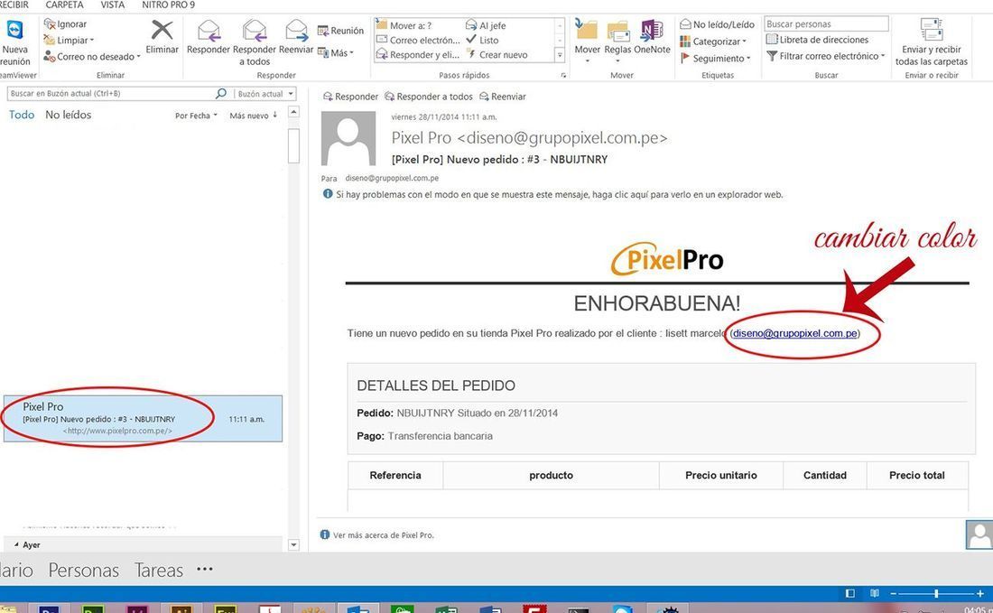Image resolution: width=993 pixels, height=613 pixels.
Task: Click Enviar y recibir todas las carpetas
Action: 931,42
